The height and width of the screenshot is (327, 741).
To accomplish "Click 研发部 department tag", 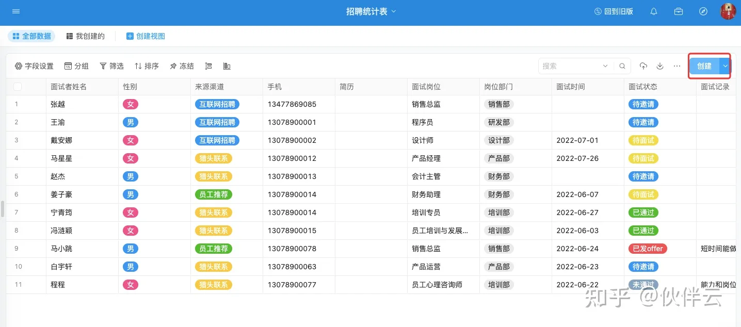I will (499, 122).
